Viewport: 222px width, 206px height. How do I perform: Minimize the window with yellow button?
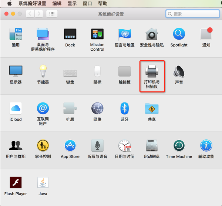pos(13,14)
